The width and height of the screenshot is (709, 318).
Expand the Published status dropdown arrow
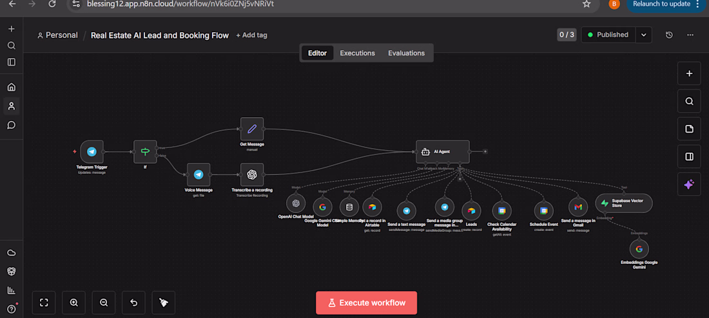[x=644, y=35]
